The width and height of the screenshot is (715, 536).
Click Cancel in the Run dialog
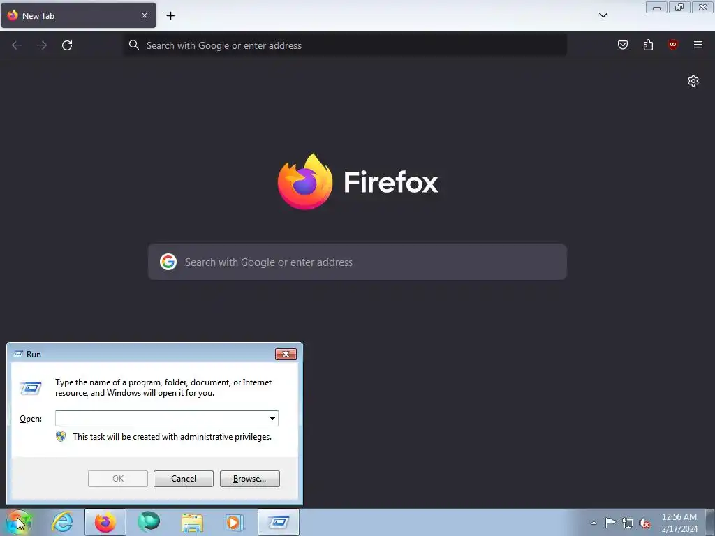tap(184, 479)
